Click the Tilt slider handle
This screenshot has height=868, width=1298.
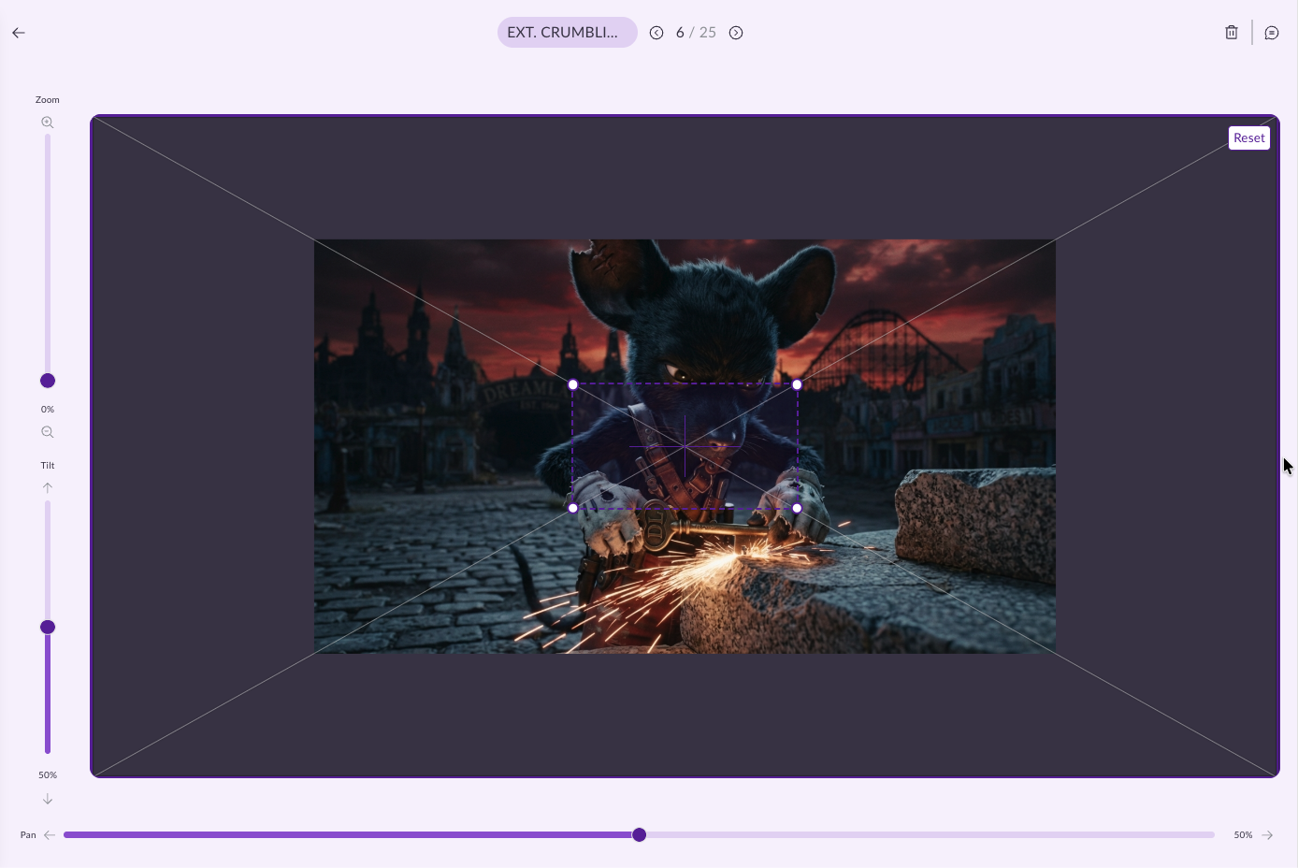click(48, 627)
